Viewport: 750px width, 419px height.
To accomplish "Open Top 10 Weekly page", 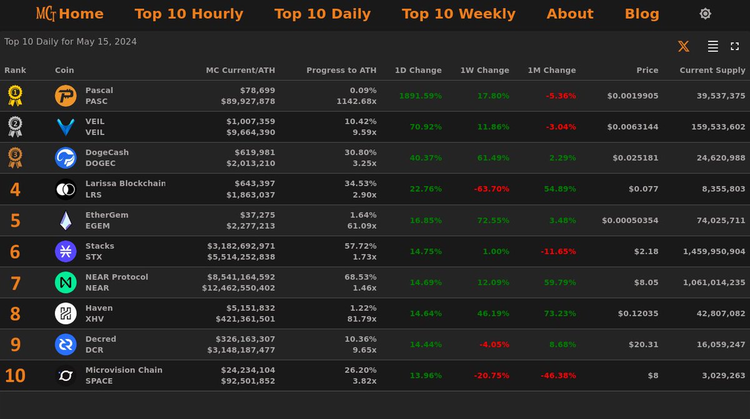I will (x=459, y=14).
